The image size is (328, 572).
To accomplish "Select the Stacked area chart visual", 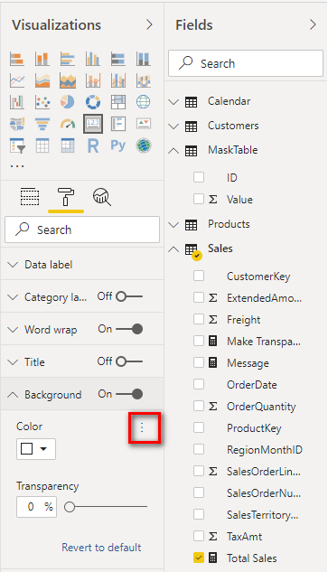I will pyautogui.click(x=68, y=80).
